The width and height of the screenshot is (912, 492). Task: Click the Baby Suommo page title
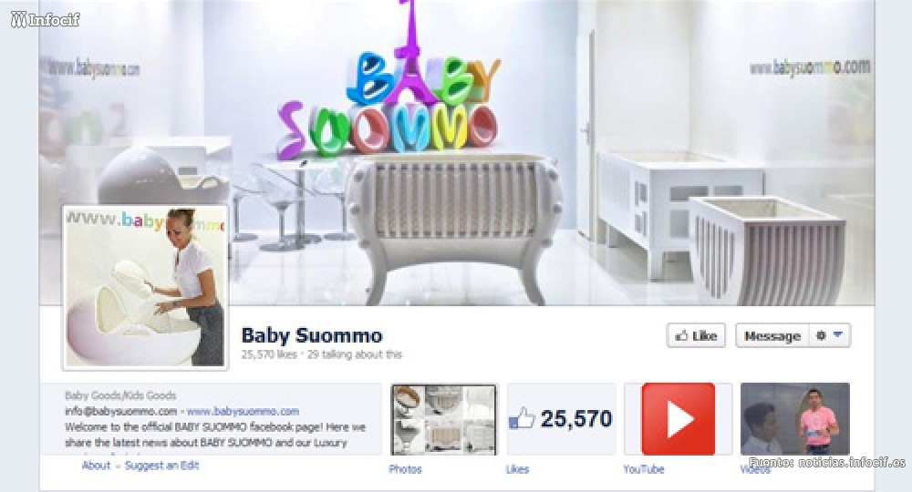point(312,335)
